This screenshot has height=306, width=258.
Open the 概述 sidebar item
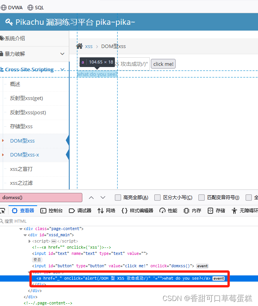tap(15, 84)
